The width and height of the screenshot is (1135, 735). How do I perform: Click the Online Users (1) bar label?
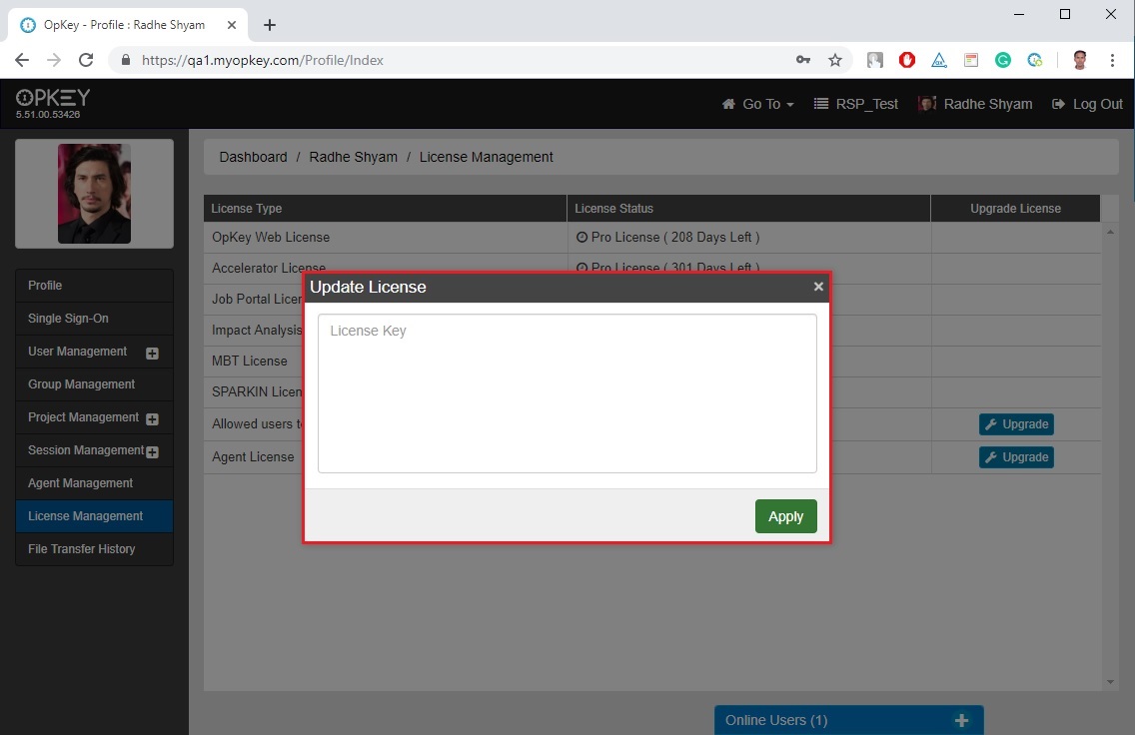(776, 721)
